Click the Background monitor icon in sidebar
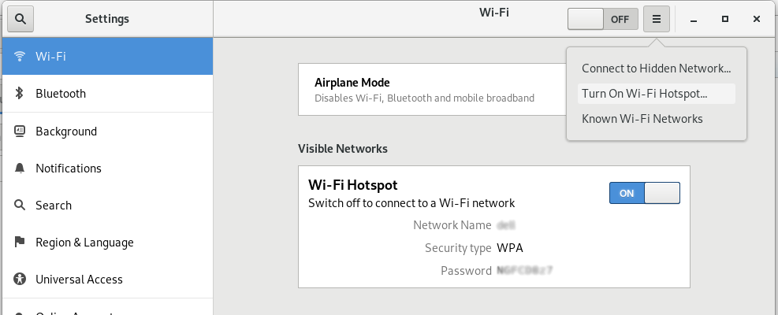778x315 pixels. [20, 131]
